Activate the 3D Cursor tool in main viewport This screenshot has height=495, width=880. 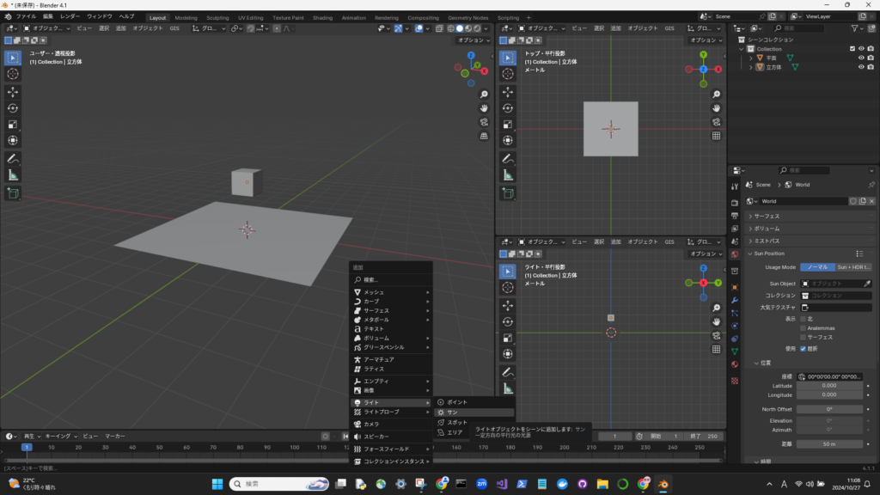pos(13,74)
